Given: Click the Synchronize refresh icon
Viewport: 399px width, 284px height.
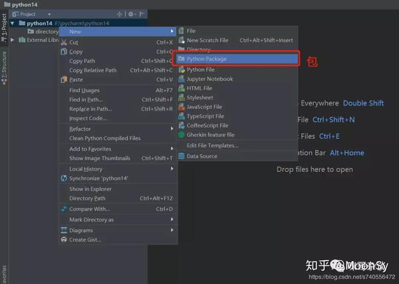Looking at the screenshot, I should point(64,178).
